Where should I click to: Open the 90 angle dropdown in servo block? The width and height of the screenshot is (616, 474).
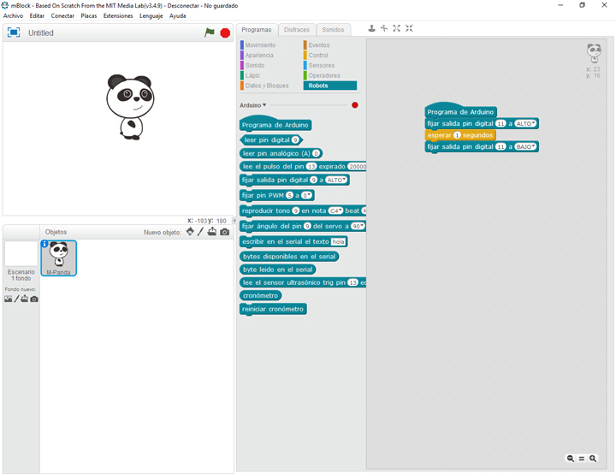pyautogui.click(x=358, y=226)
